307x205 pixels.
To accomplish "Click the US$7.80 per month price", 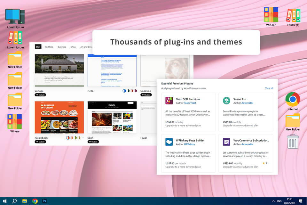I will tap(176, 163).
